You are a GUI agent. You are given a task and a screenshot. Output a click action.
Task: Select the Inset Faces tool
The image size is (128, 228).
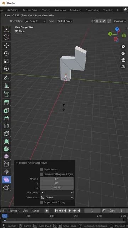pyautogui.click(x=6, y=110)
